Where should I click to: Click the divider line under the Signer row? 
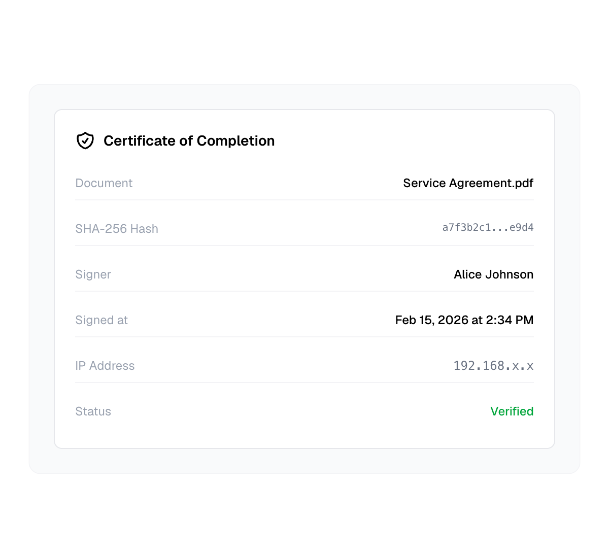pyautogui.click(x=304, y=291)
